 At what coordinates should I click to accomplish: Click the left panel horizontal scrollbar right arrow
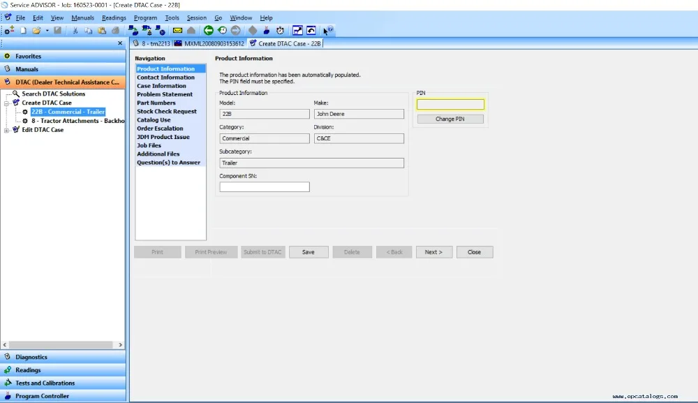120,344
